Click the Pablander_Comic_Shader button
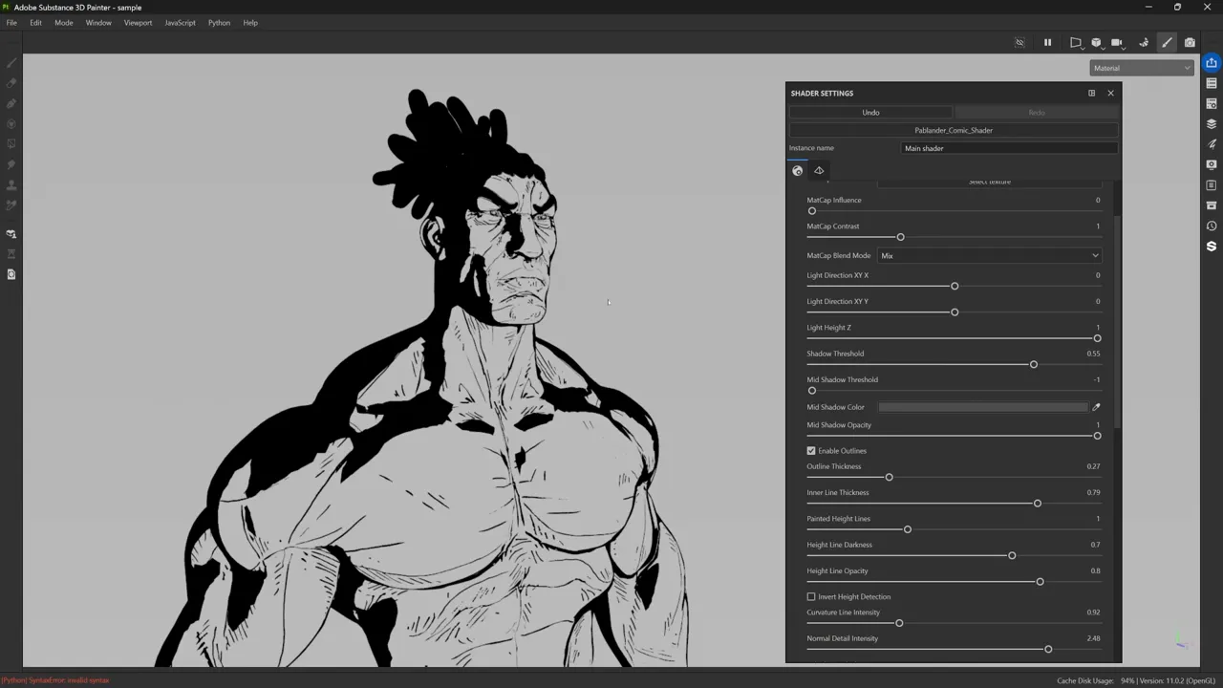The height and width of the screenshot is (688, 1223). tap(953, 130)
